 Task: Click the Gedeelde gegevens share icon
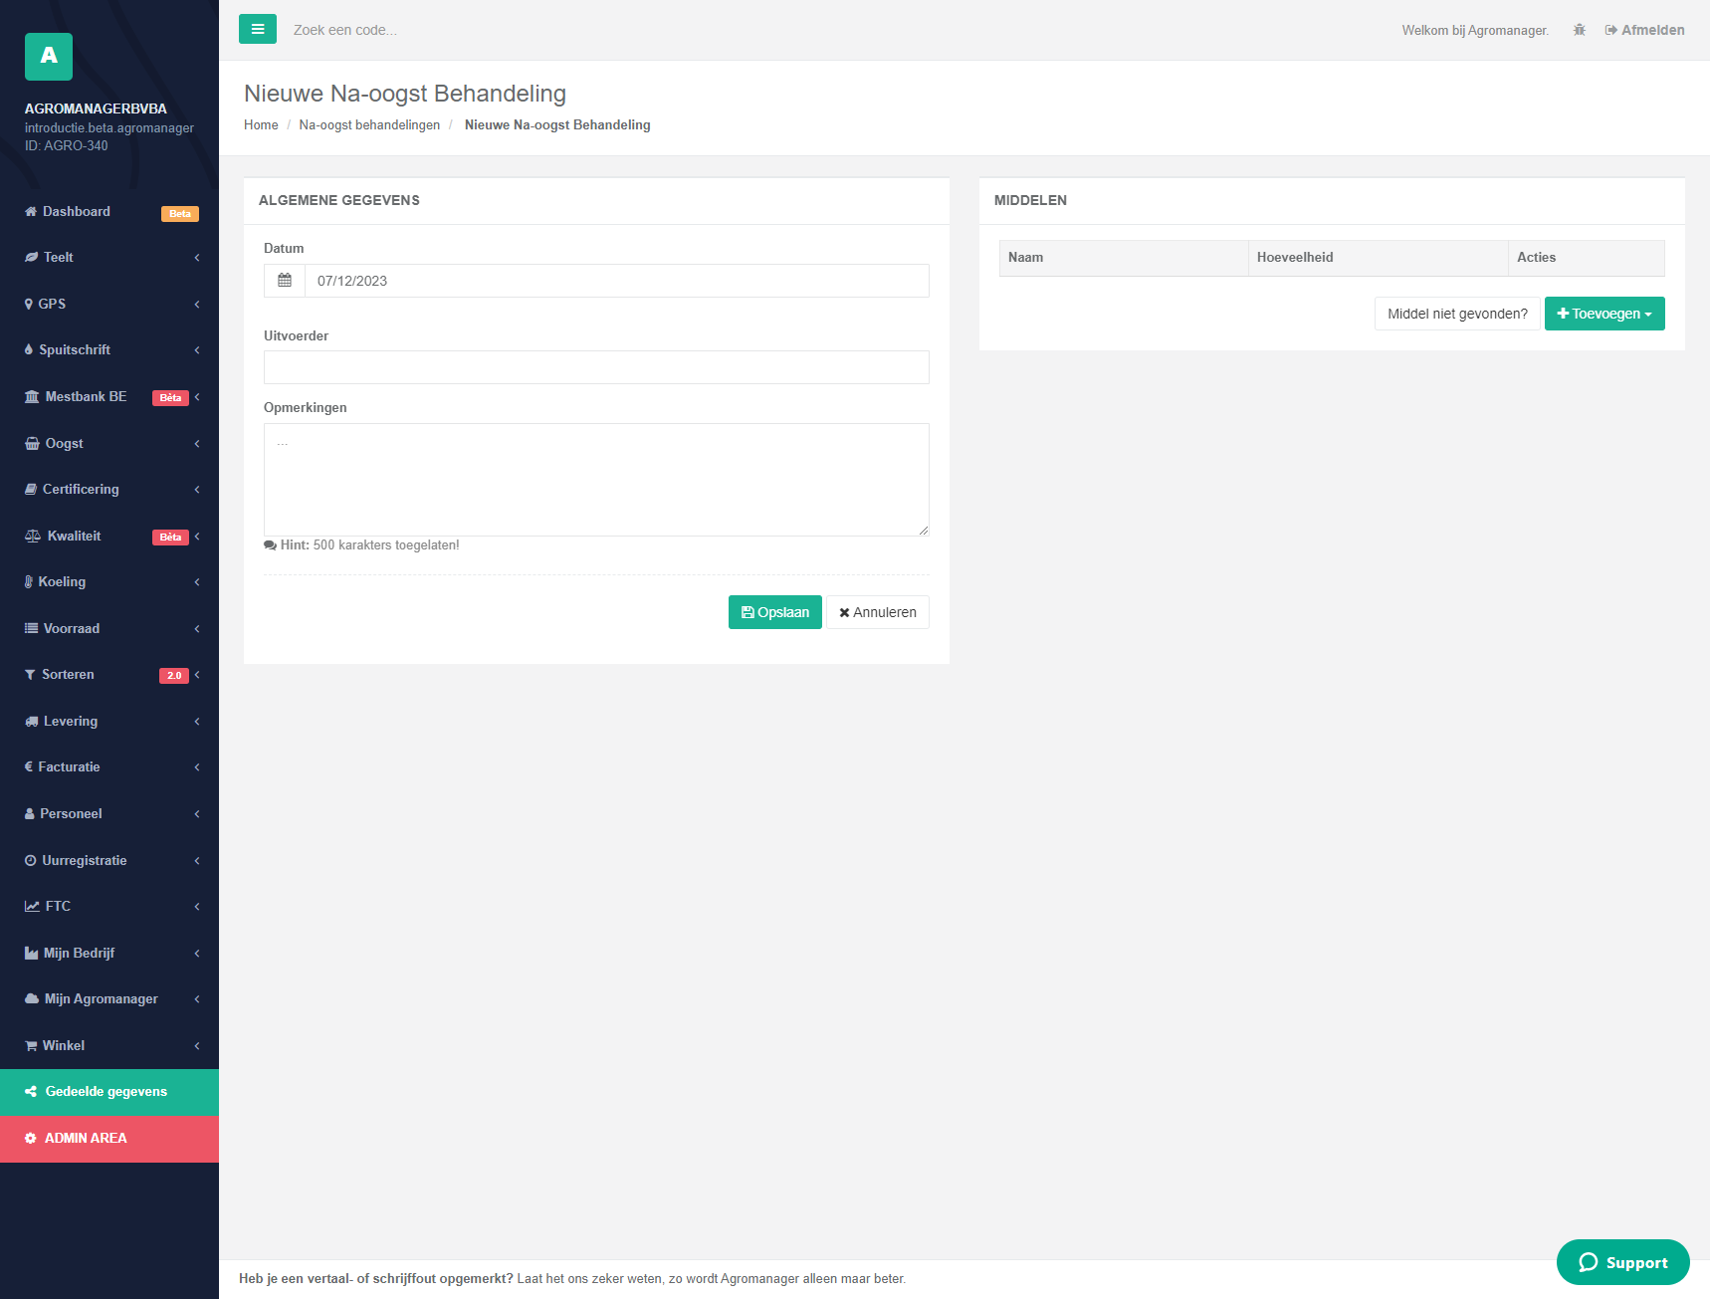click(31, 1091)
